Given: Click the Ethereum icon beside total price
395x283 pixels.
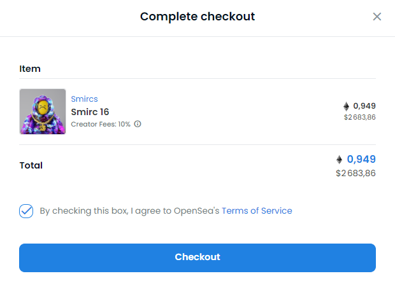Looking at the screenshot, I should [340, 160].
